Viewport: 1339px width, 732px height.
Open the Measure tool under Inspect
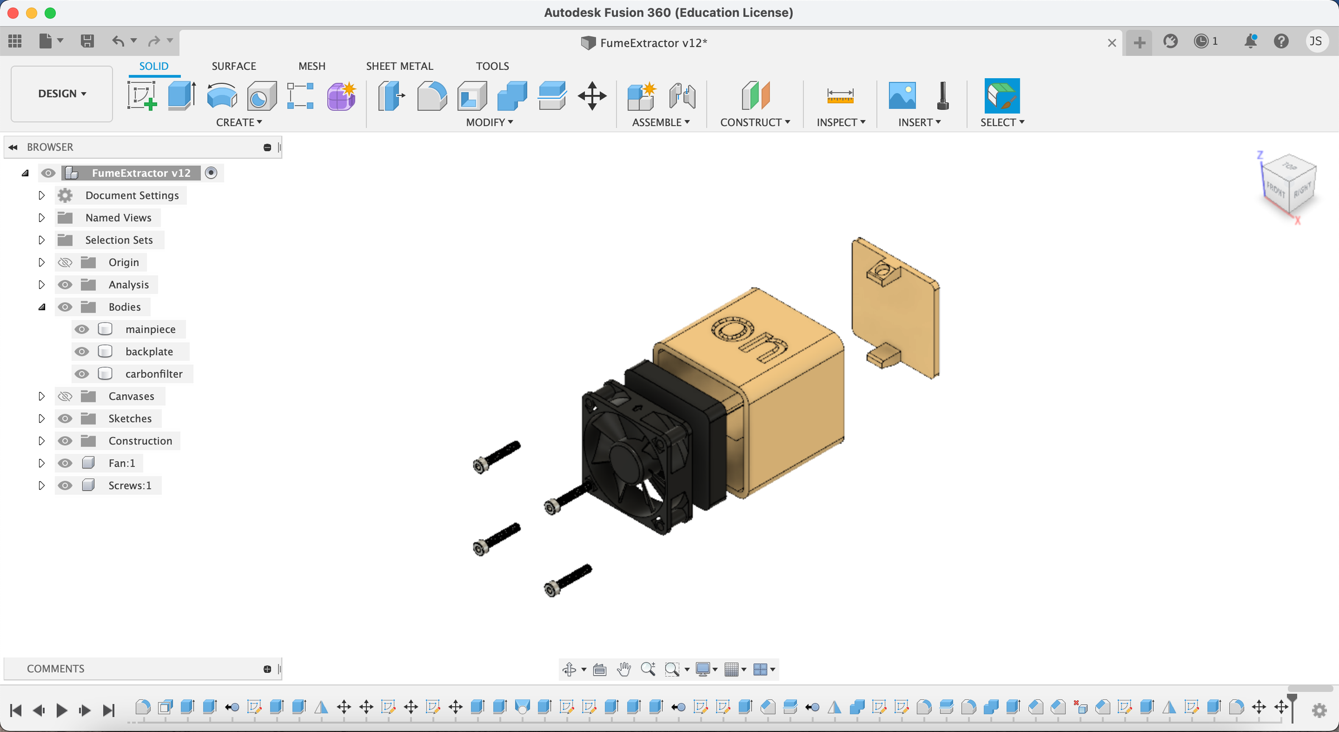[x=841, y=95]
